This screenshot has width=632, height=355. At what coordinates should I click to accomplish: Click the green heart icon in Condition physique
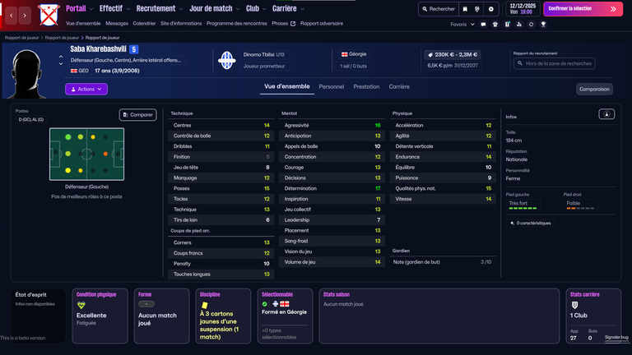81,306
